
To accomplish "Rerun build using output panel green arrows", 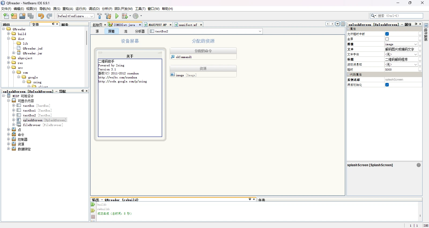I will pyautogui.click(x=93, y=205).
